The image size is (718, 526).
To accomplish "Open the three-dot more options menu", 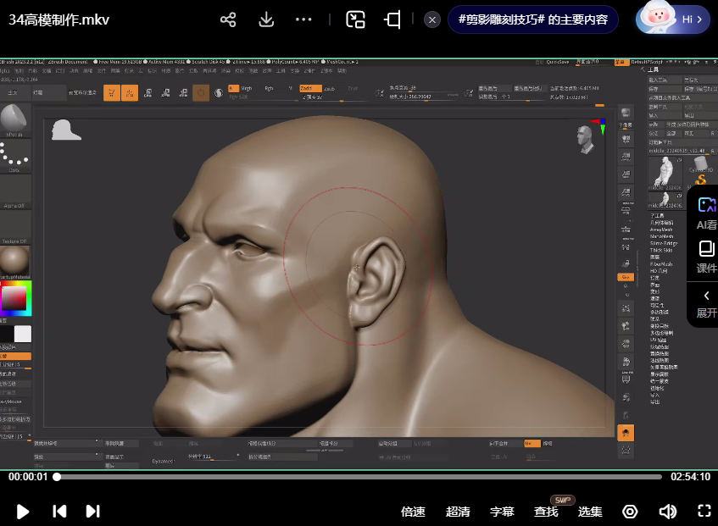I will tap(303, 19).
